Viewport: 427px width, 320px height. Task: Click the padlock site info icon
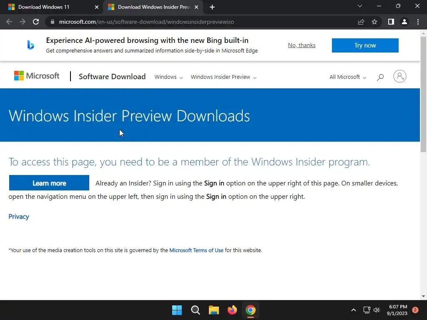(53, 22)
